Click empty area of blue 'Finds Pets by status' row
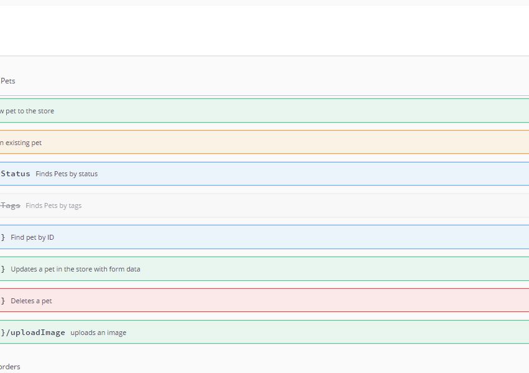The image size is (529, 373). coord(311,174)
